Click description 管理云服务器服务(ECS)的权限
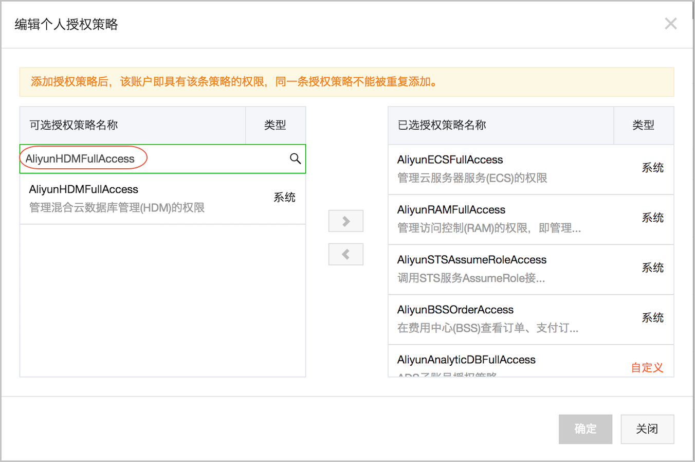The height and width of the screenshot is (462, 695). pyautogui.click(x=472, y=178)
